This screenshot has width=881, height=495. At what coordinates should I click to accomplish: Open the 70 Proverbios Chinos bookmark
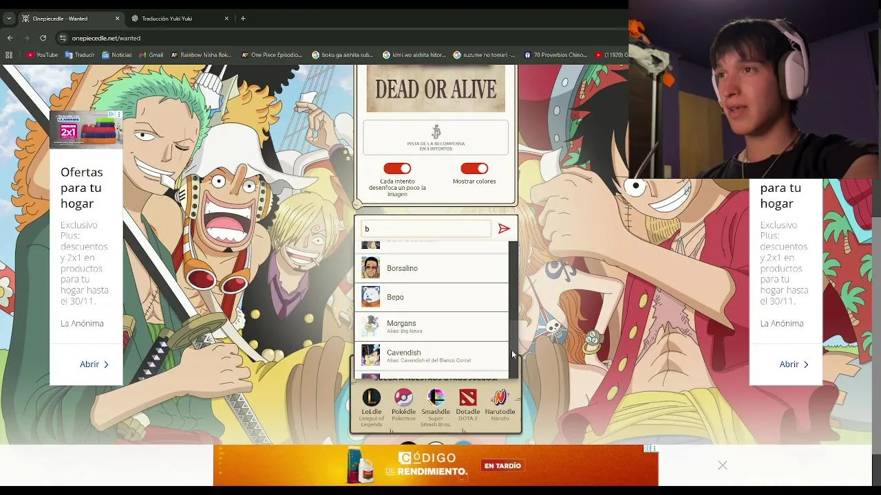[x=555, y=55]
